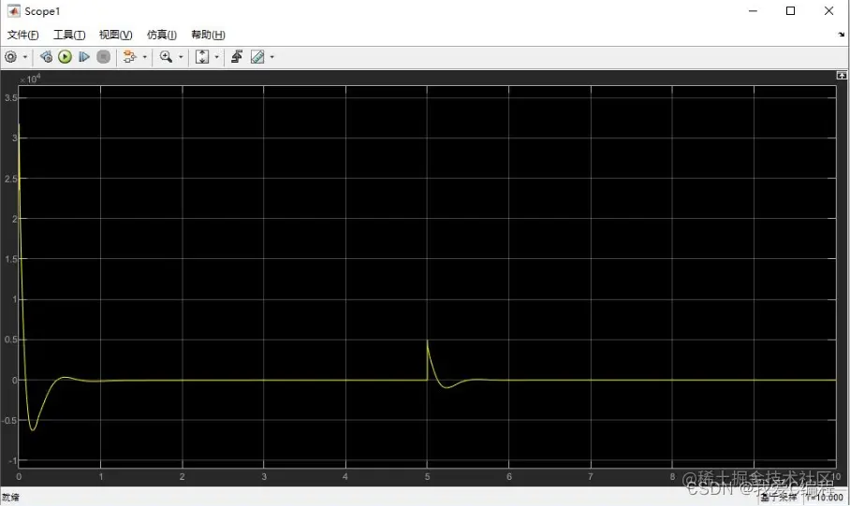850x506 pixels.
Task: Open the 仿真(I) menu
Action: click(x=162, y=35)
